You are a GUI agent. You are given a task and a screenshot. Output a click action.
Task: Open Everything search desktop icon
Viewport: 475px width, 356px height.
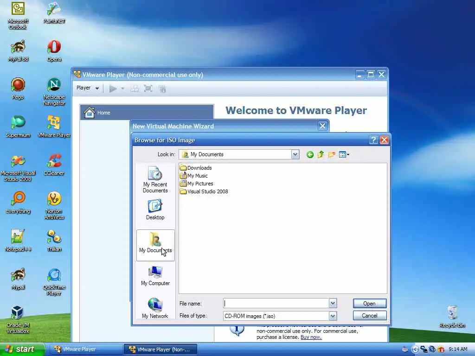tap(18, 203)
